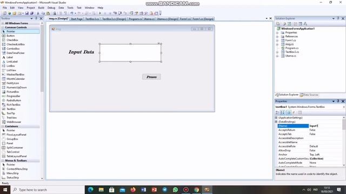This screenshot has height=194, width=346.
Task: Expand the References node in Solution Explorer
Action: [x=277, y=37]
